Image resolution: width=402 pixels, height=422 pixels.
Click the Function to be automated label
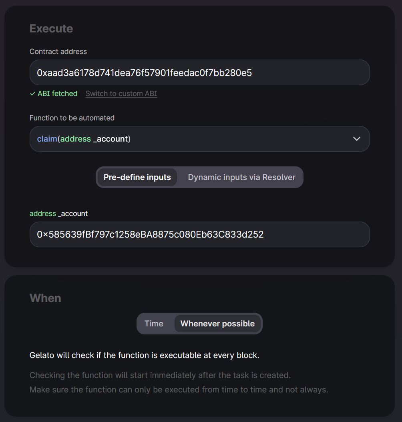coord(72,118)
